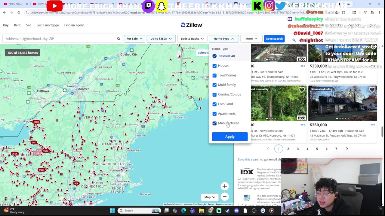Viewport: 385px width, 216px height.
Task: Uncheck the Manufactured home type
Action: 214,123
